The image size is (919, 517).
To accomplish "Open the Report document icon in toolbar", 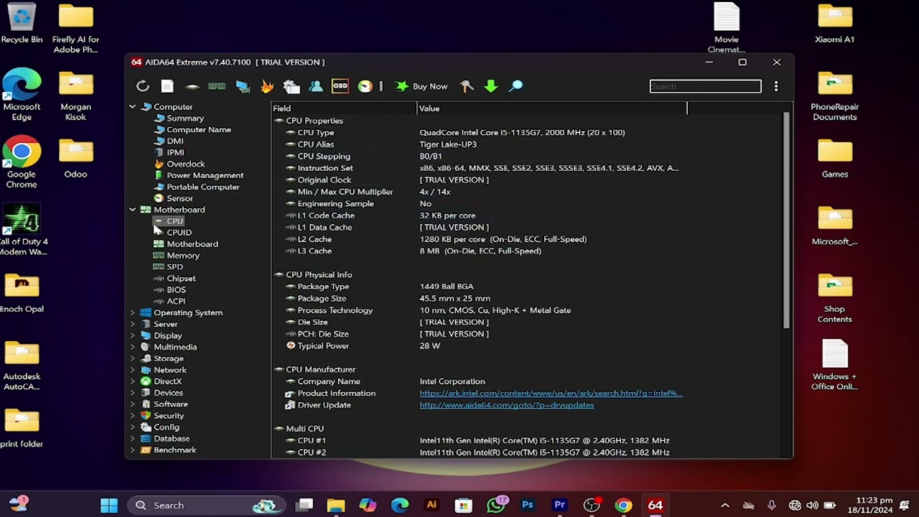I will pos(167,86).
